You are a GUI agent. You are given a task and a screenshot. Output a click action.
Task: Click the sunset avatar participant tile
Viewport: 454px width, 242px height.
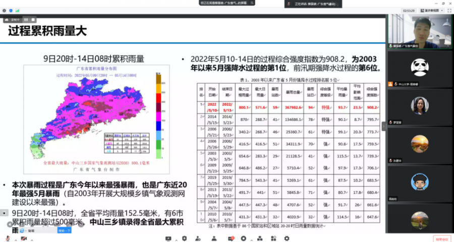(419, 144)
